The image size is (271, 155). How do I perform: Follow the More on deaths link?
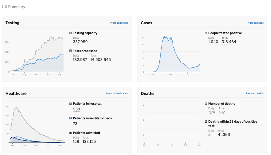255,94
